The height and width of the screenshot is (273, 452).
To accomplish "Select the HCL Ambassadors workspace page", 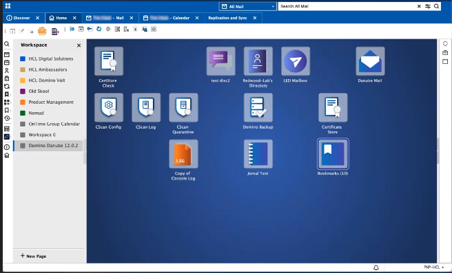I will coord(48,69).
